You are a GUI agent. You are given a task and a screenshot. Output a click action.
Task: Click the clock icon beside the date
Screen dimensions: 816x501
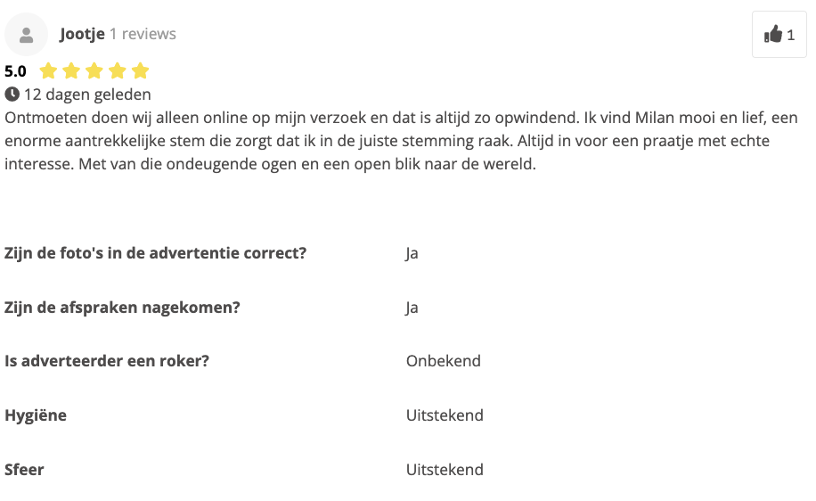point(12,94)
